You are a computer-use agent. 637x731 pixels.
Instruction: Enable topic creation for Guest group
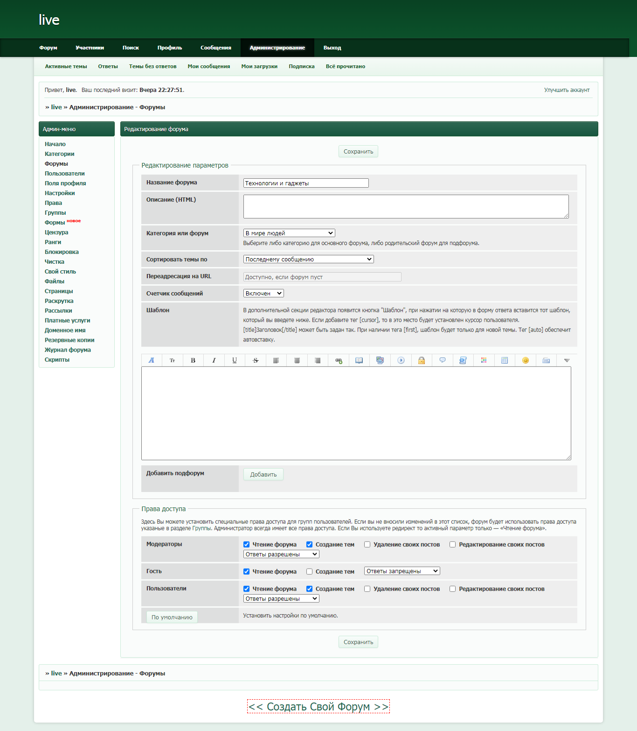pyautogui.click(x=310, y=571)
